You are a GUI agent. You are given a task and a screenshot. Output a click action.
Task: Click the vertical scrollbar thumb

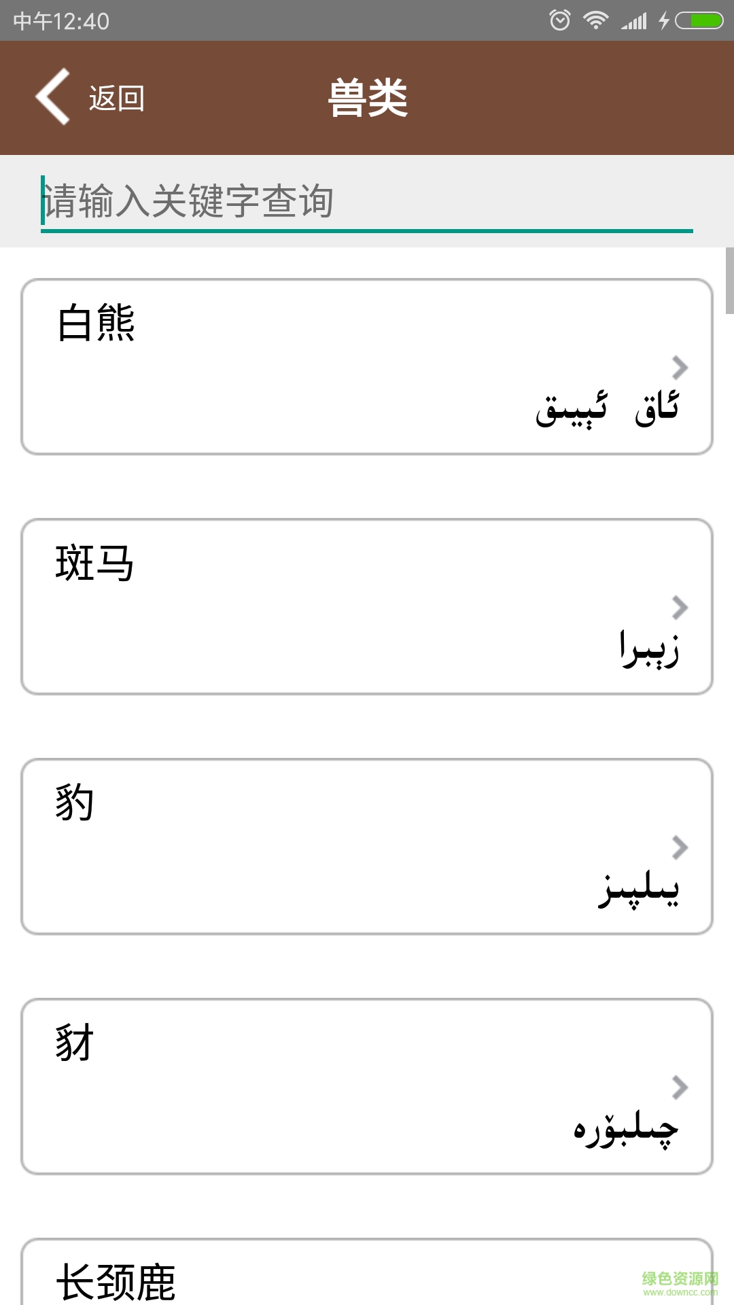(729, 280)
